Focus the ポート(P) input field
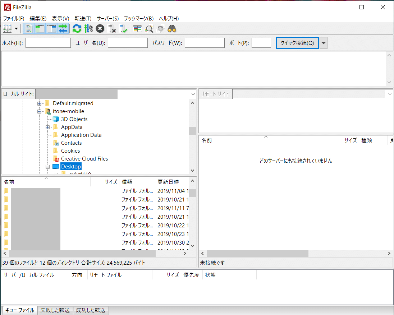Image resolution: width=394 pixels, height=315 pixels. pos(261,43)
